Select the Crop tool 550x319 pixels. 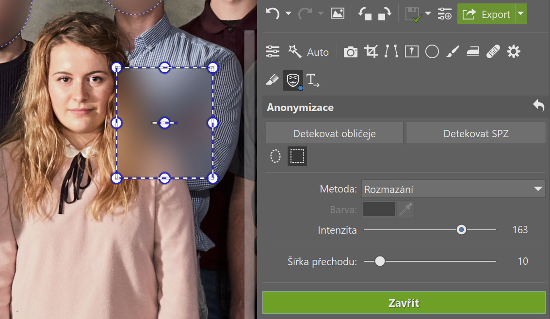pyautogui.click(x=371, y=51)
